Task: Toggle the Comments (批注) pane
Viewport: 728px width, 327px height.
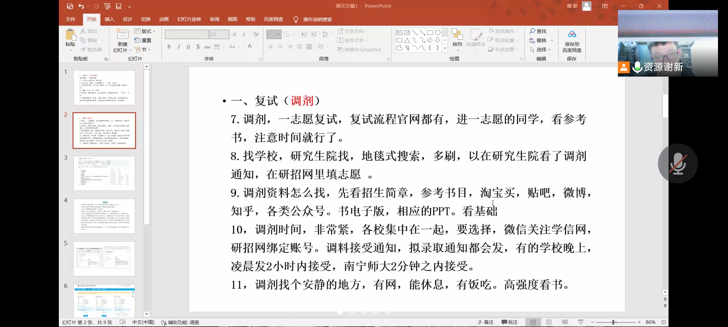Action: click(x=510, y=322)
